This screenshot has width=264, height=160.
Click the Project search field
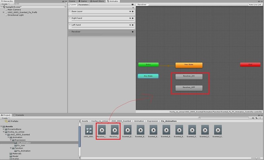(224, 118)
